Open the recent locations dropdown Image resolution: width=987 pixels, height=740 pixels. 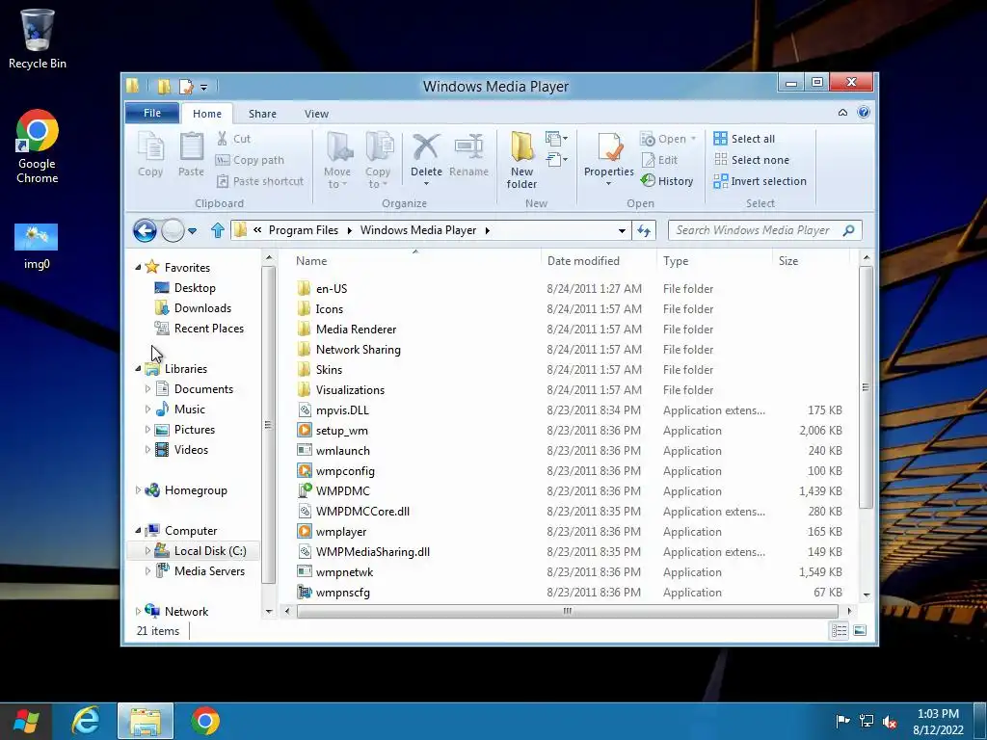[x=193, y=231]
